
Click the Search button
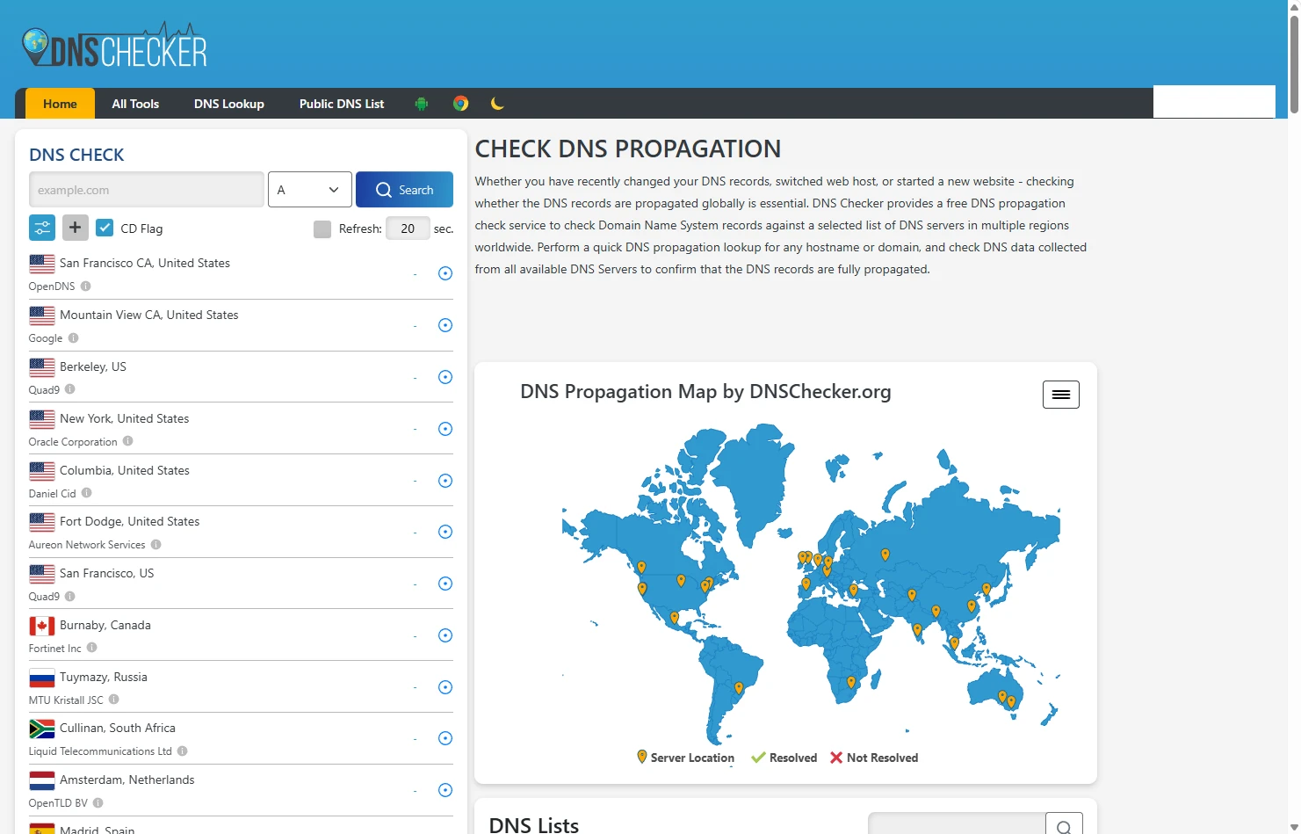[404, 189]
